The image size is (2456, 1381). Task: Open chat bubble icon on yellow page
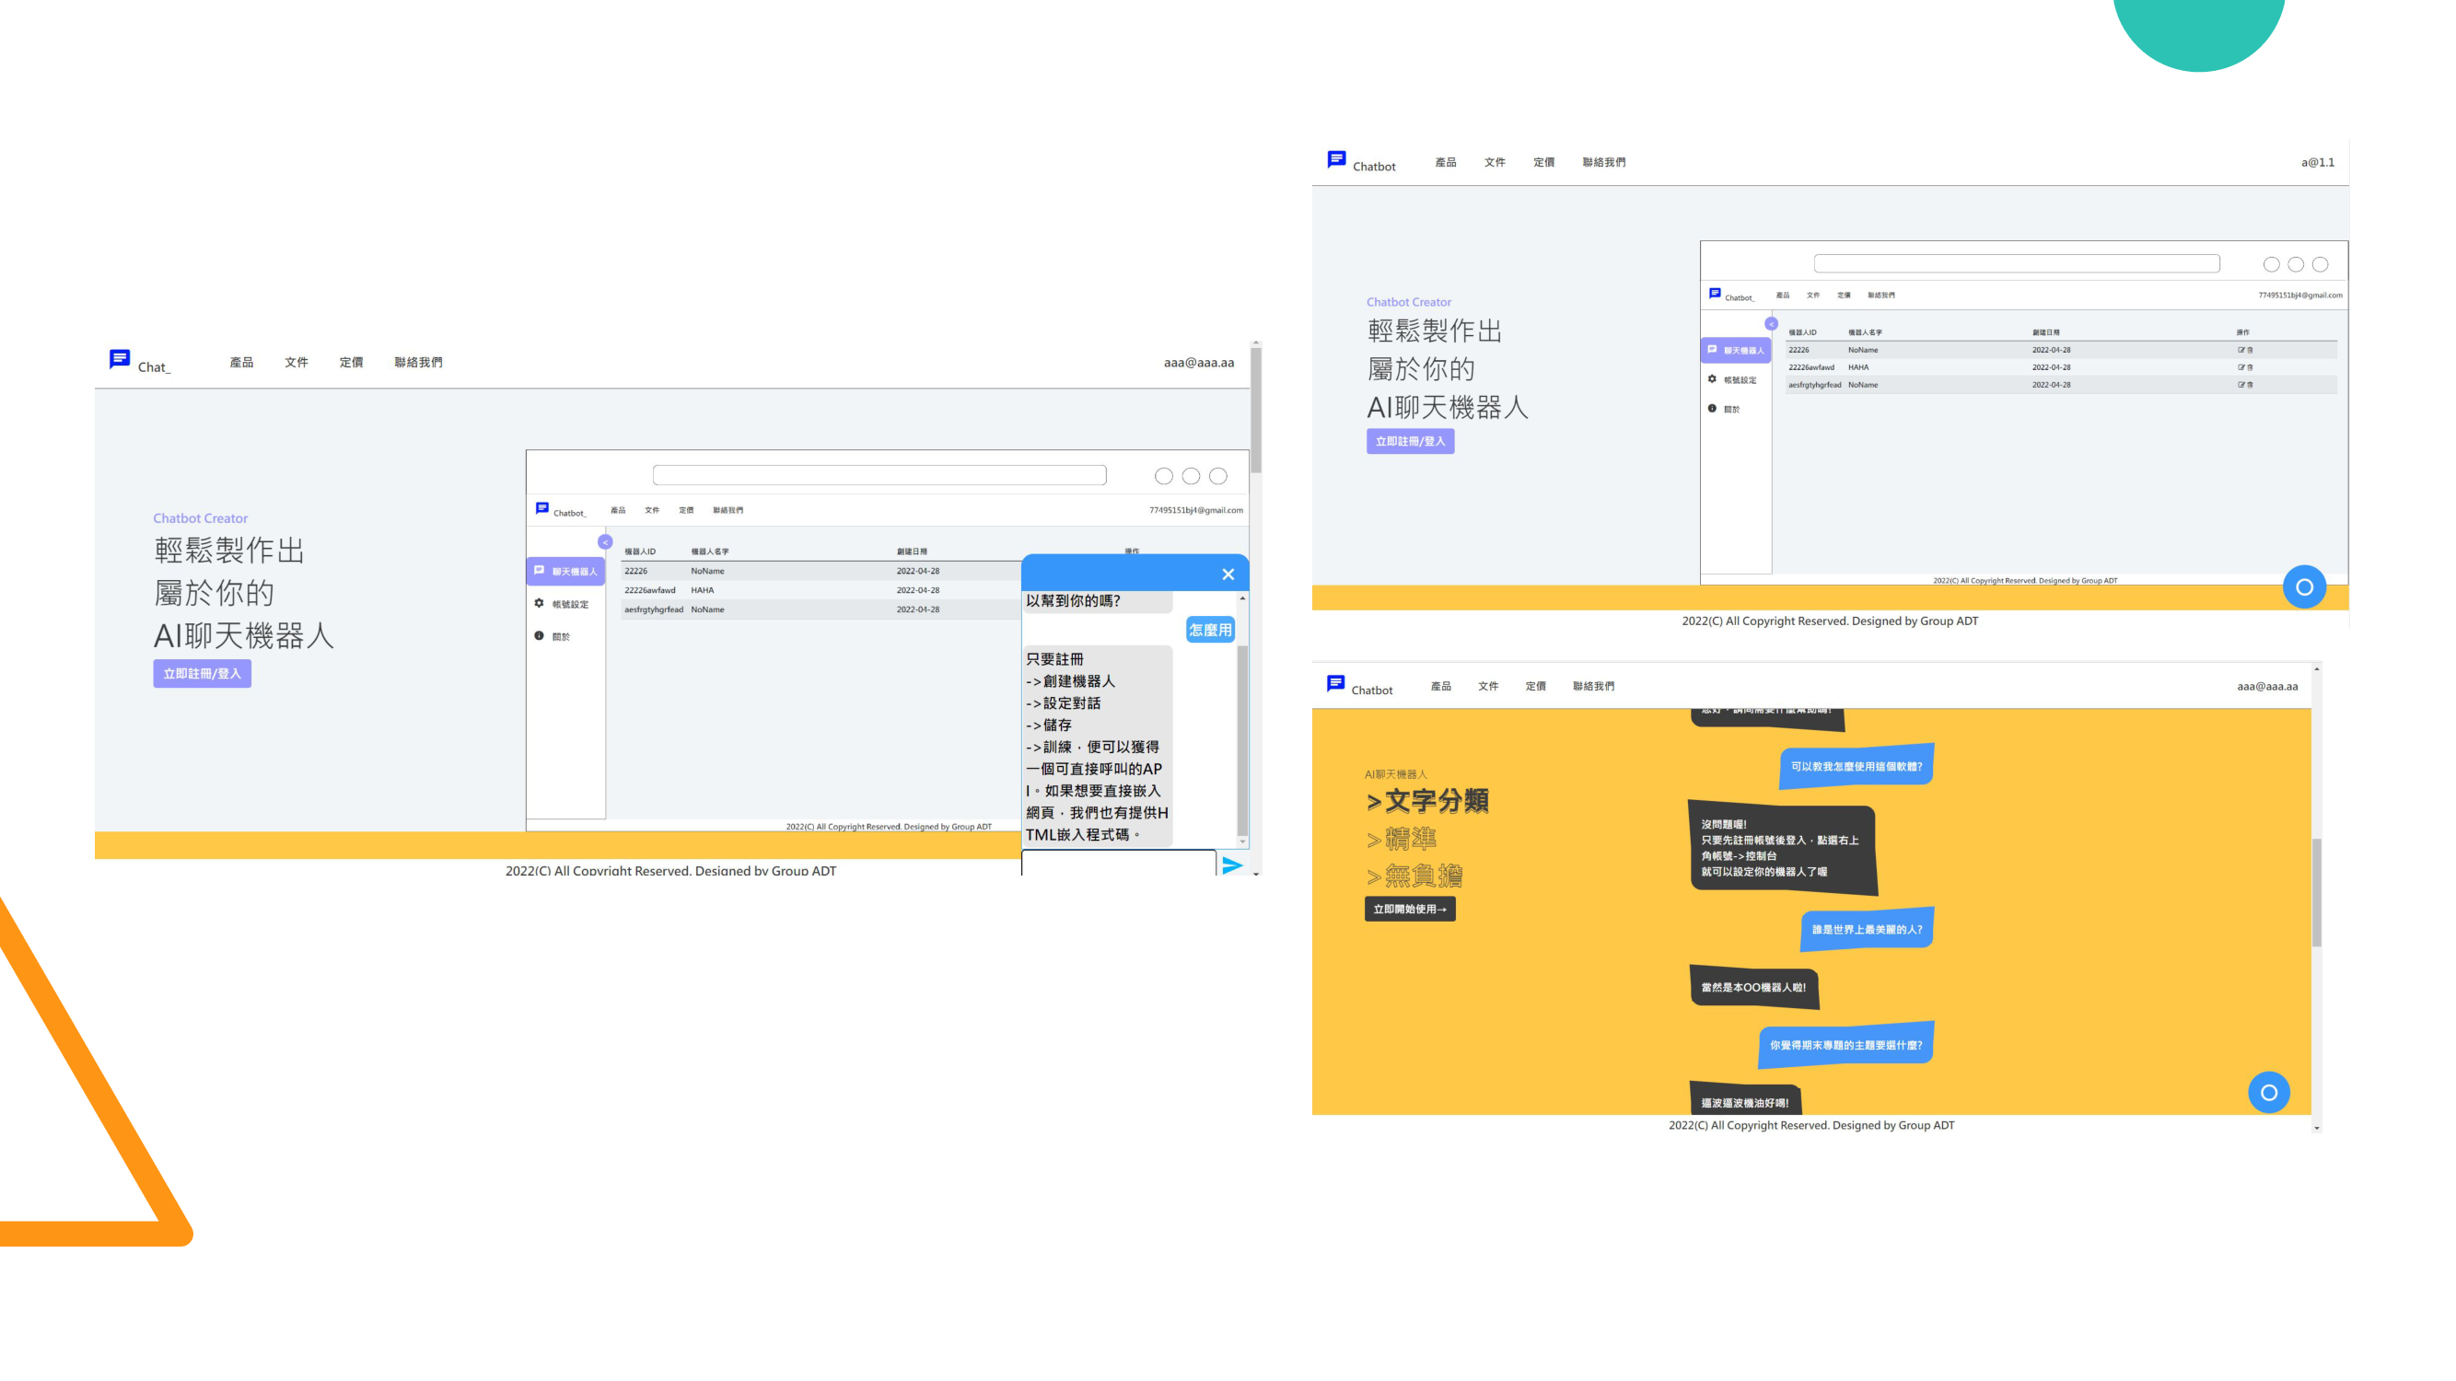[2268, 1092]
